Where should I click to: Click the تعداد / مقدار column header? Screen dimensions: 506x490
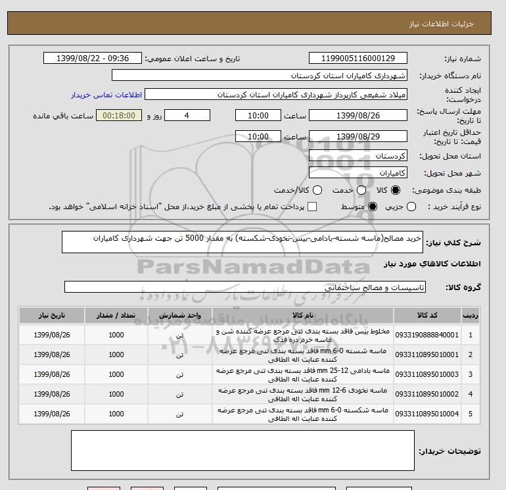[116, 315]
